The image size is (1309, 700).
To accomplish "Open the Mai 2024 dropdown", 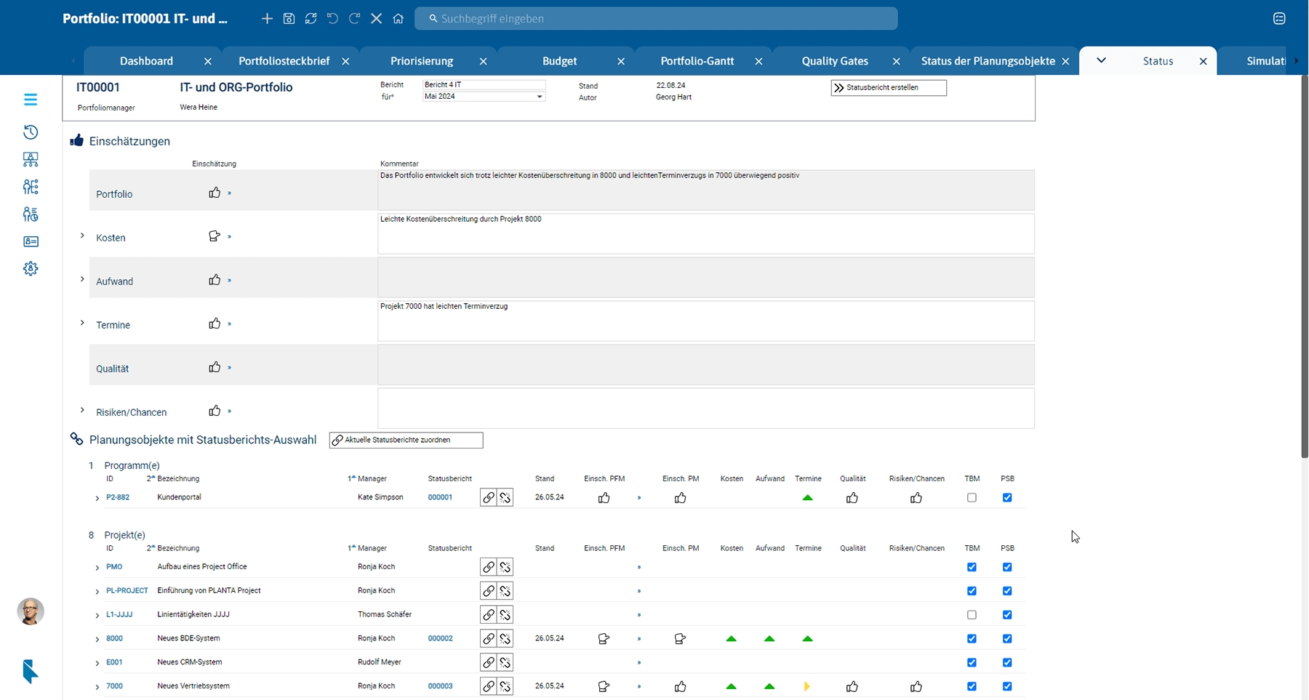I will (540, 97).
